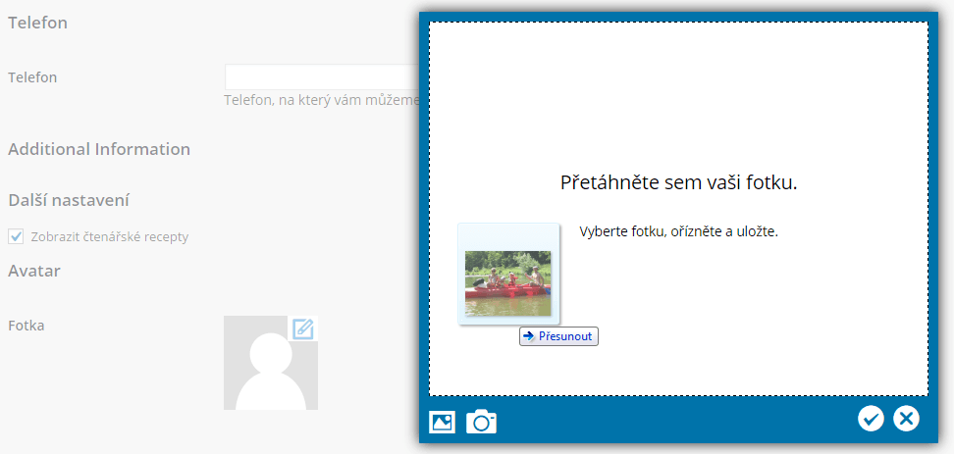The image size is (954, 454).
Task: Focus the Telefon input field
Action: [x=323, y=77]
